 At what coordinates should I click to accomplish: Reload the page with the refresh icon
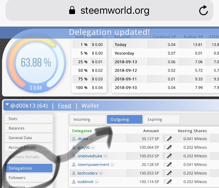203,10
